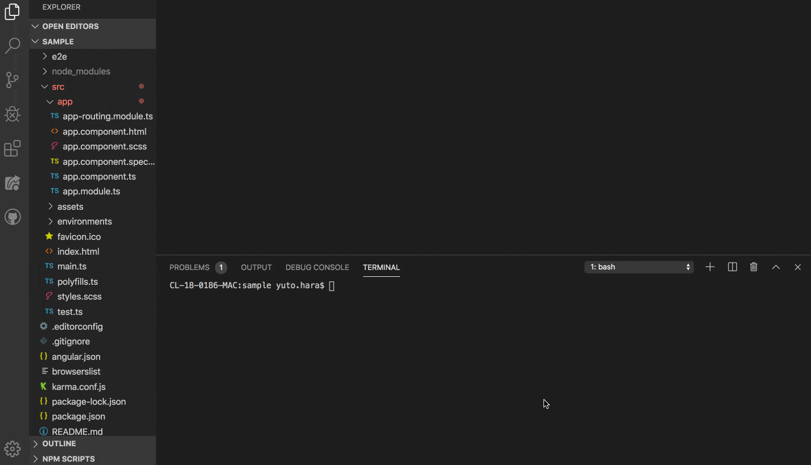Kill the terminal using the trash icon
Image resolution: width=811 pixels, height=465 pixels.
click(x=754, y=267)
